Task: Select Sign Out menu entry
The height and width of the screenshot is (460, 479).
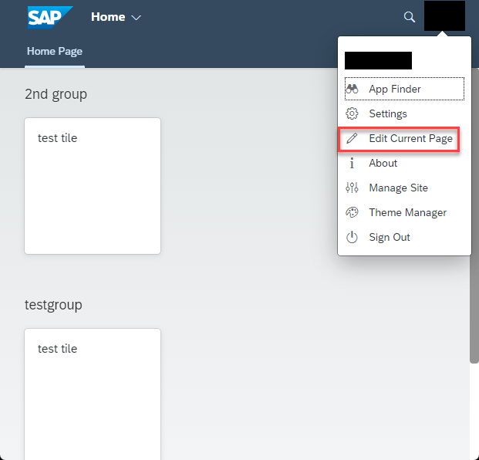Action: point(404,237)
